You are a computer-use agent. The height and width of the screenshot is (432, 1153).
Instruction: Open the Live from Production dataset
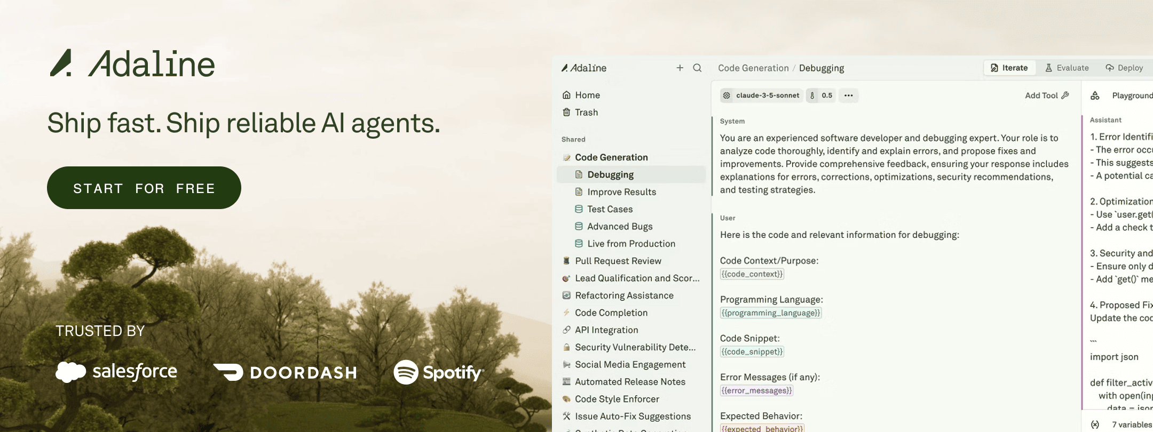[632, 243]
